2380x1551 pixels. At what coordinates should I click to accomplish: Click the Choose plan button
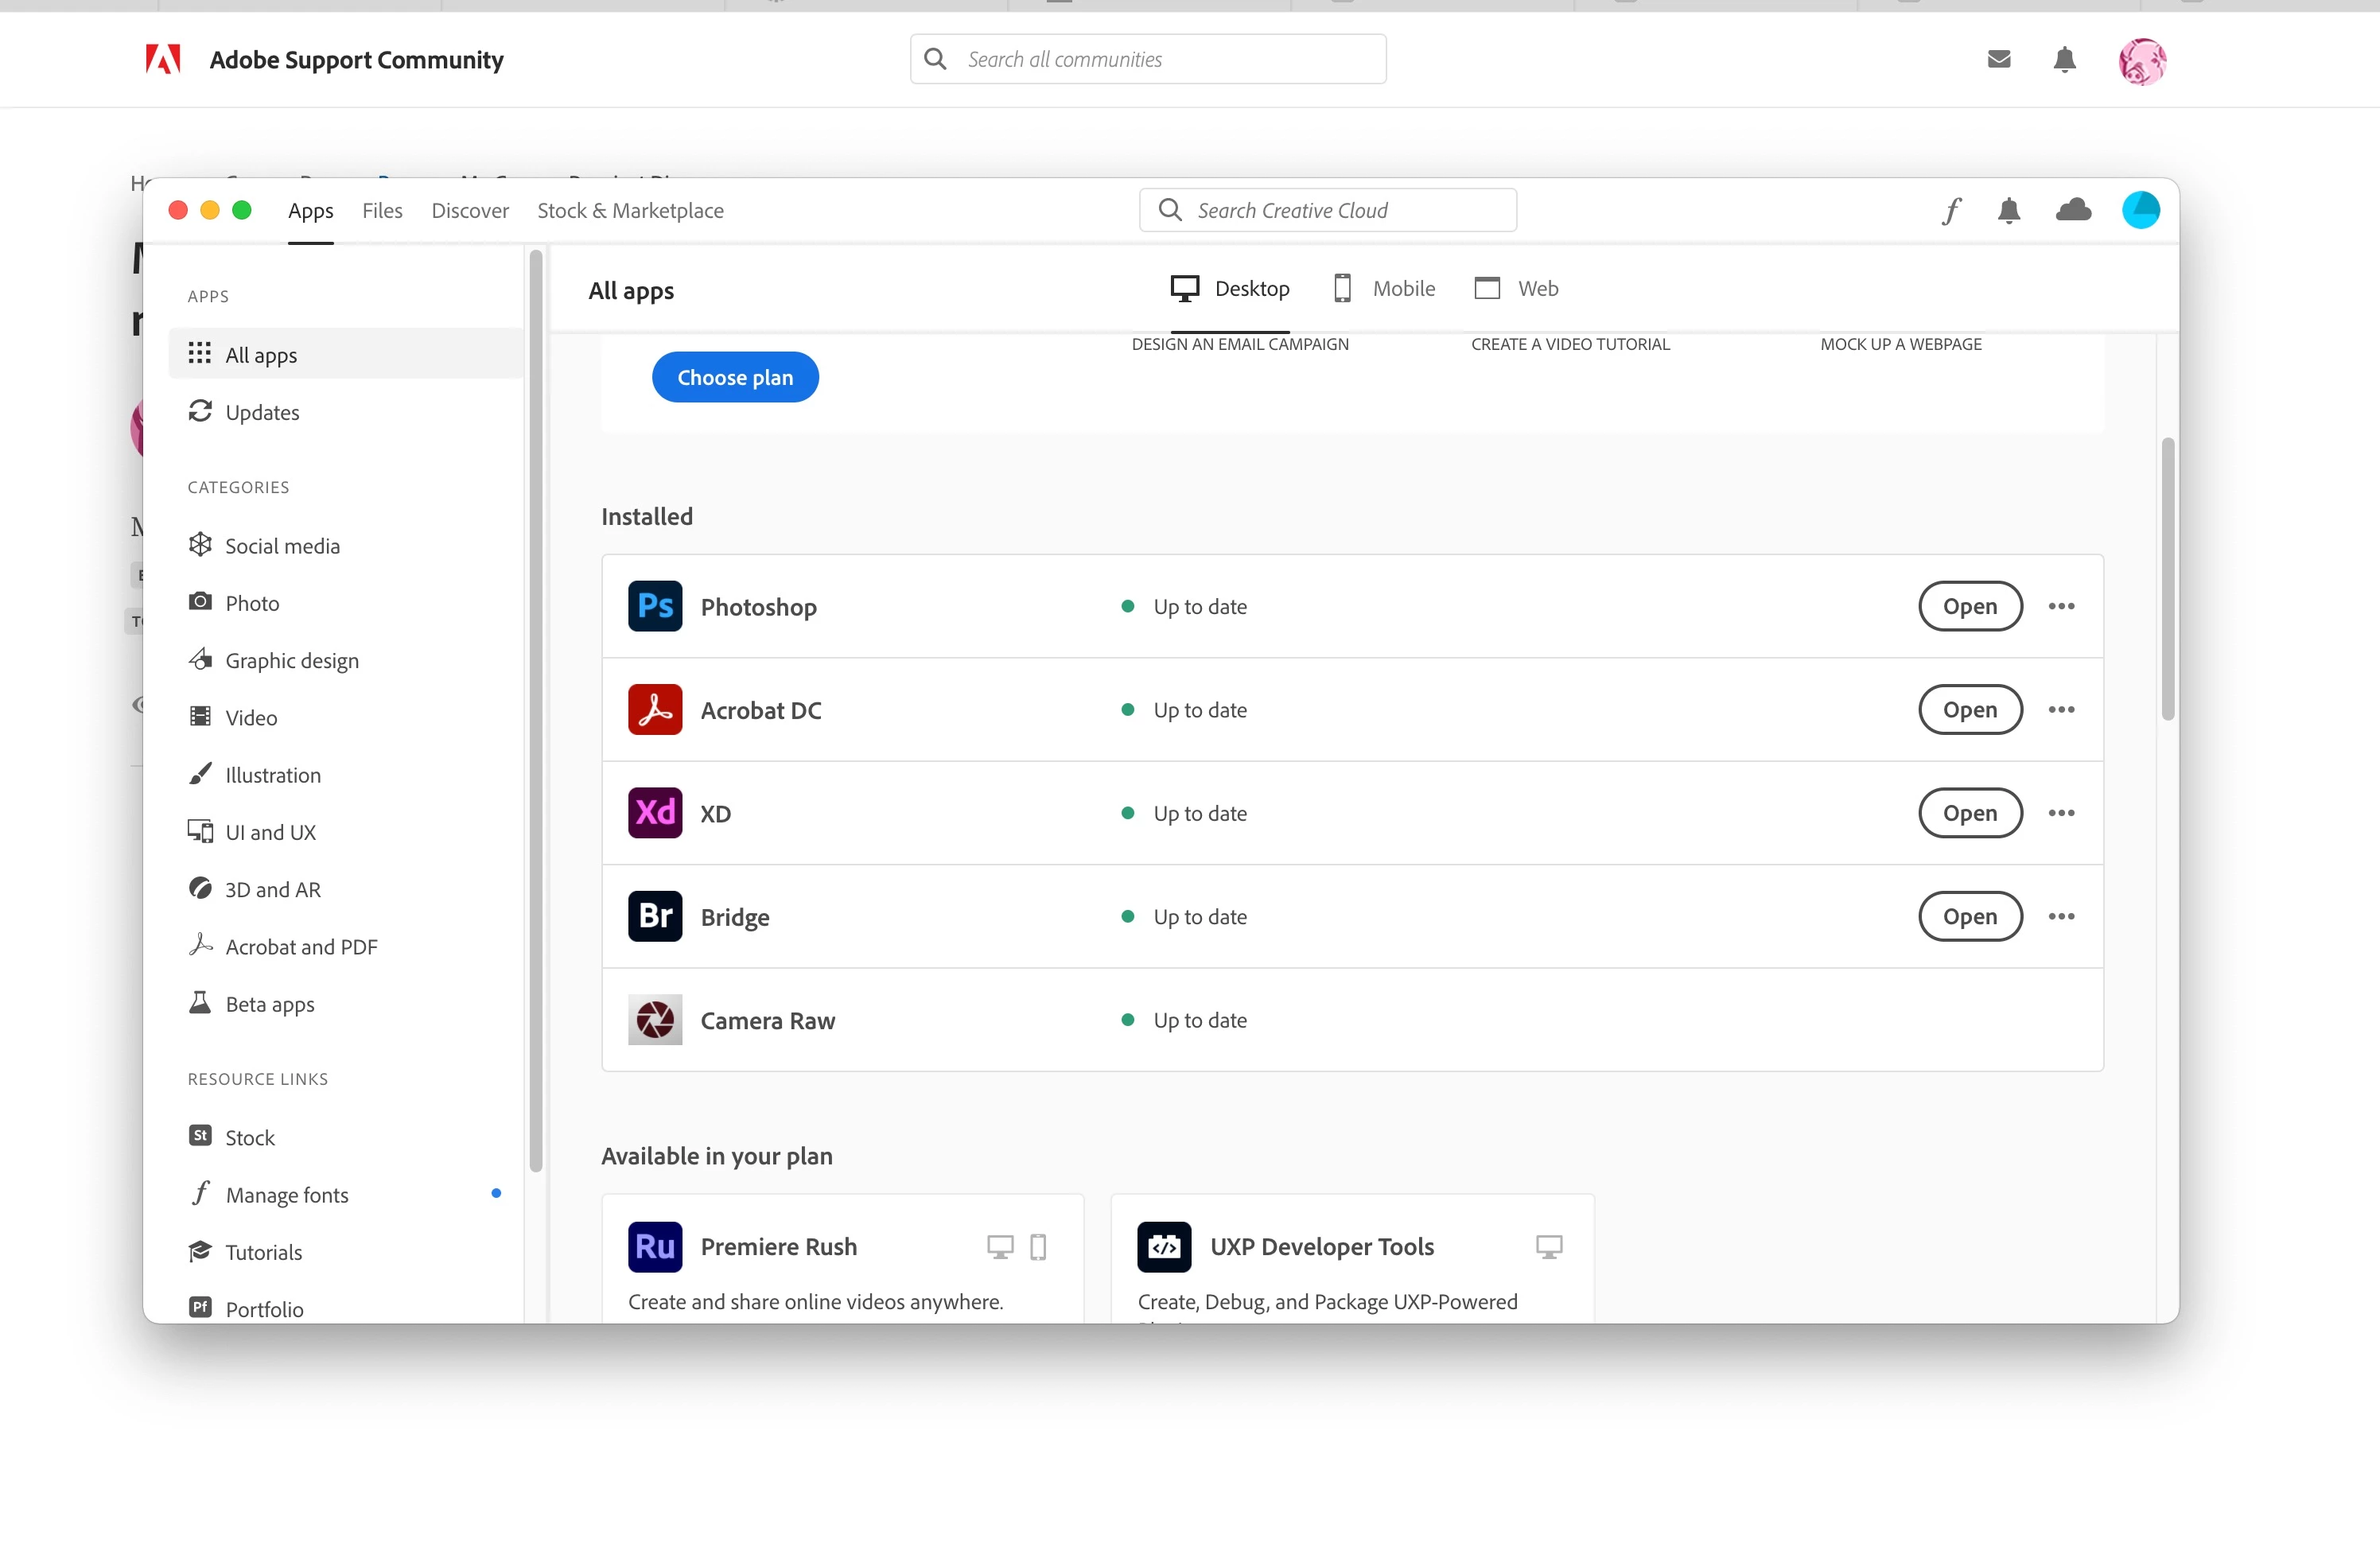735,377
